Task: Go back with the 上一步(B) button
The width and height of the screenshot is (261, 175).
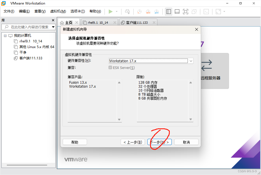Action: pos(133,142)
